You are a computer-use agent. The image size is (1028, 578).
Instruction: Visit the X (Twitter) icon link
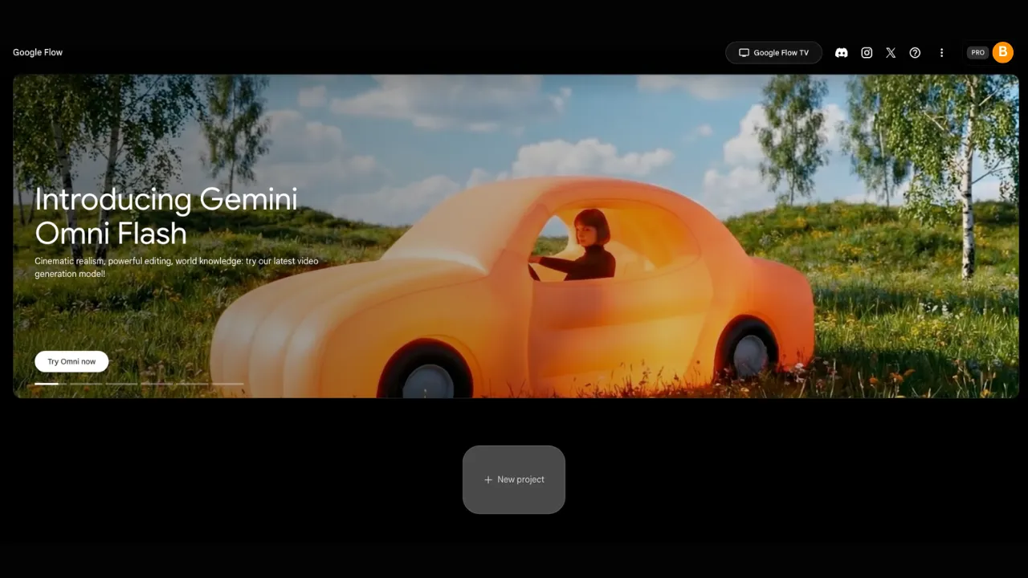(891, 53)
